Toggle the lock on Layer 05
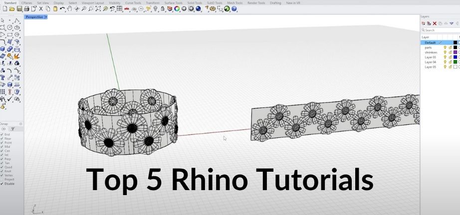This screenshot has height=215, width=460. pyautogui.click(x=450, y=67)
